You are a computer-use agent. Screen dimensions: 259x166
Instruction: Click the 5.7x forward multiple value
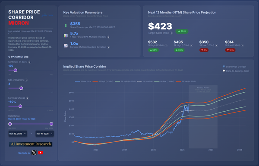[x=74, y=34]
